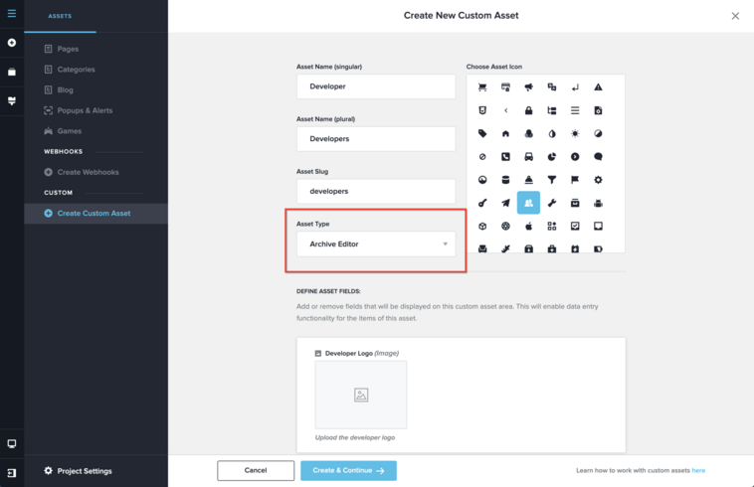754x487 pixels.
Task: Pick the megaphone asset icon
Action: [528, 86]
